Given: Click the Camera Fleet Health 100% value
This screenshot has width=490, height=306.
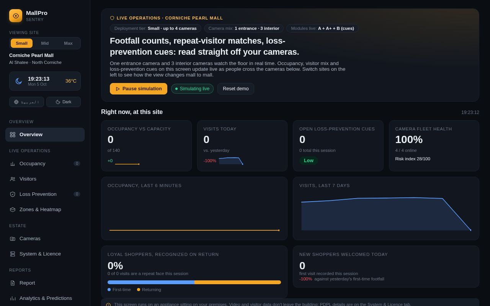Looking at the screenshot, I should [x=409, y=140].
